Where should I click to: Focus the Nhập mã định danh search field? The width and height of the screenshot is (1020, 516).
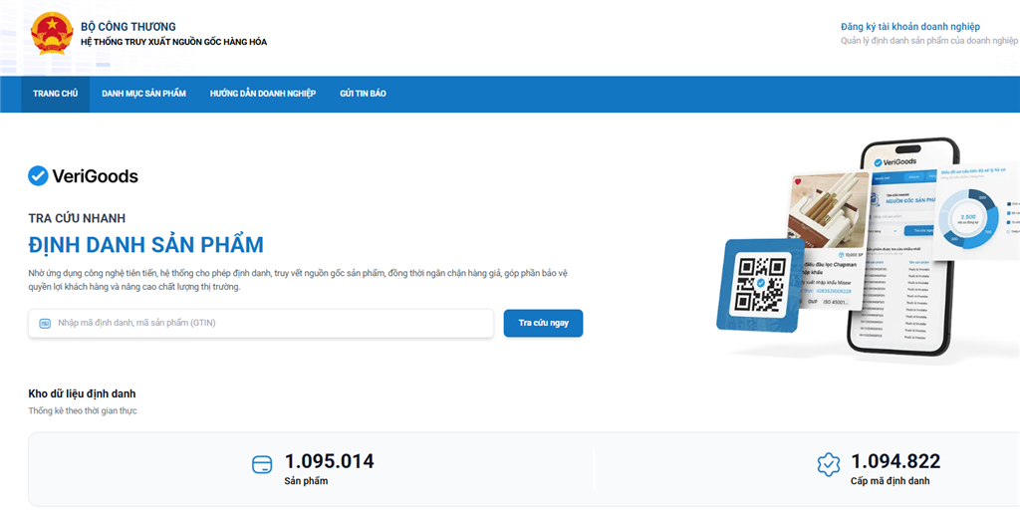[261, 323]
